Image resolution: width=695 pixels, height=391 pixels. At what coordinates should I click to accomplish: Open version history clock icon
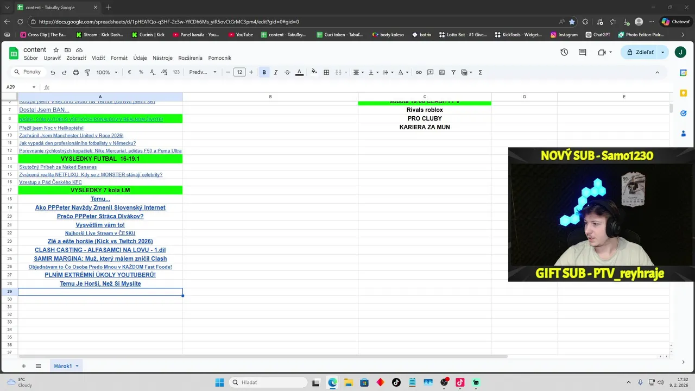point(564,52)
